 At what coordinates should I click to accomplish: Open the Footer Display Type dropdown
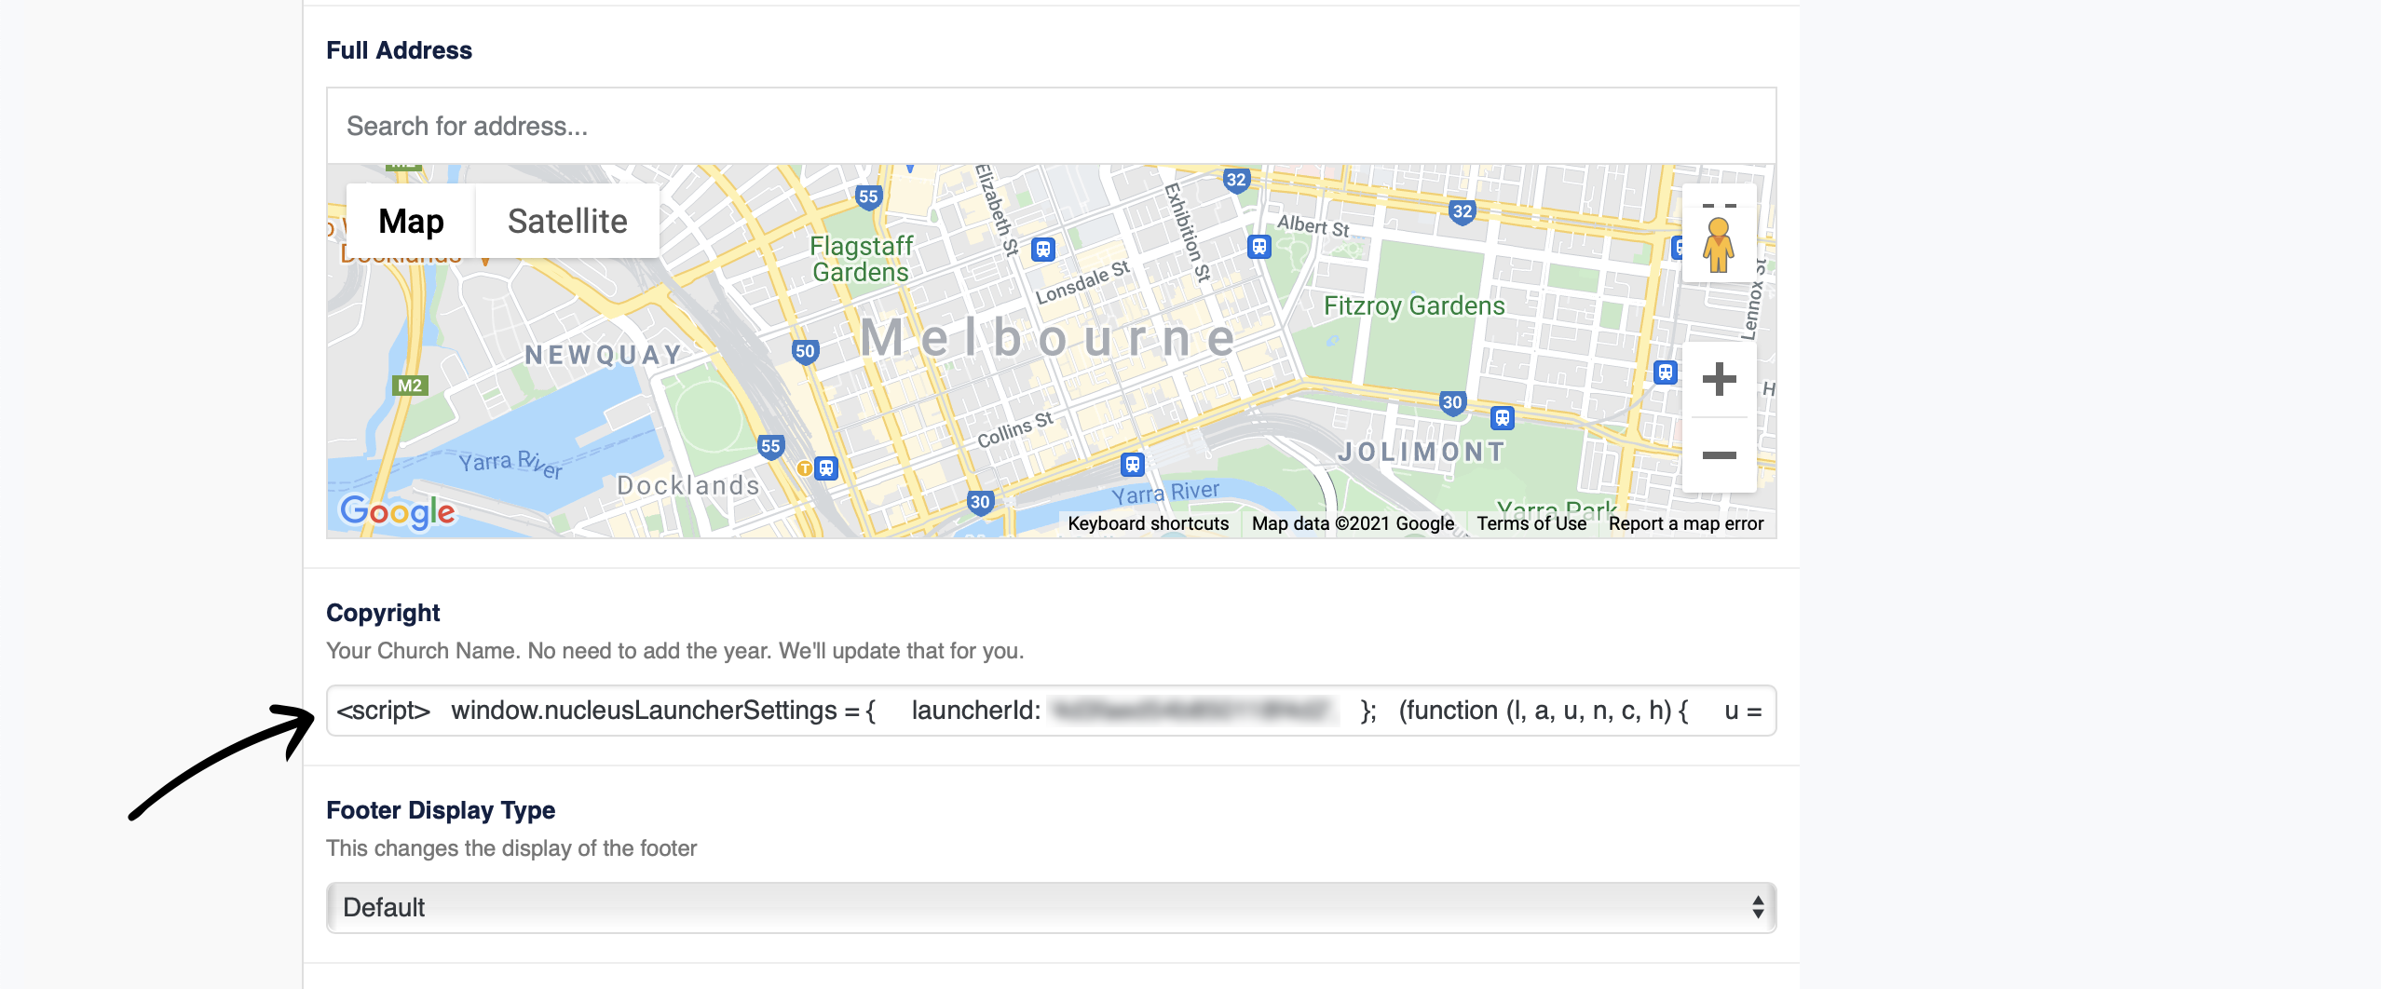(x=1051, y=907)
